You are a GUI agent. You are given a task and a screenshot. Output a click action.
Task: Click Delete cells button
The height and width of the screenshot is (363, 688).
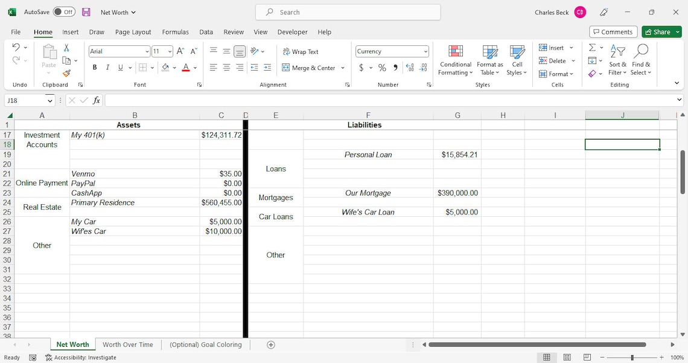(x=552, y=60)
